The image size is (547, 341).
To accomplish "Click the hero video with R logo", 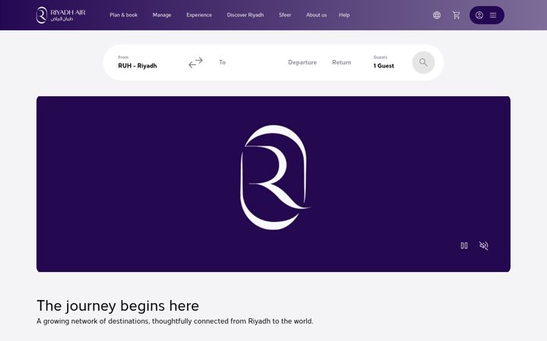I will [x=273, y=184].
